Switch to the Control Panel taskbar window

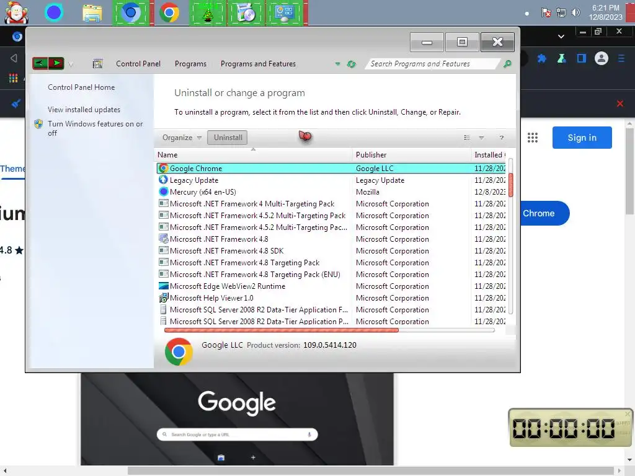(285, 13)
